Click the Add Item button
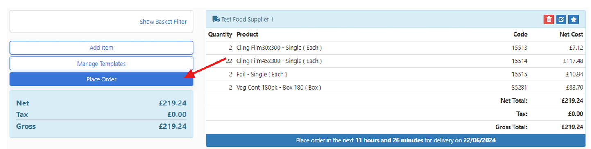 coord(101,48)
